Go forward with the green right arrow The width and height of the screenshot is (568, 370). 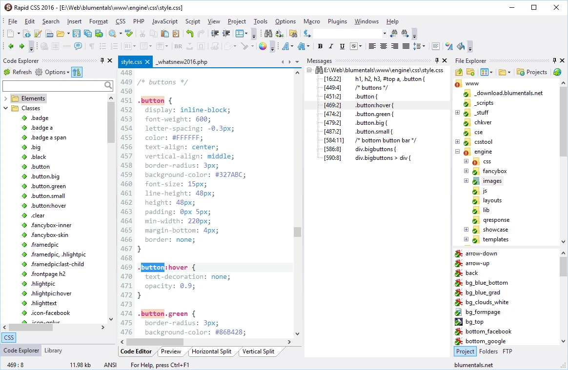click(x=22, y=46)
